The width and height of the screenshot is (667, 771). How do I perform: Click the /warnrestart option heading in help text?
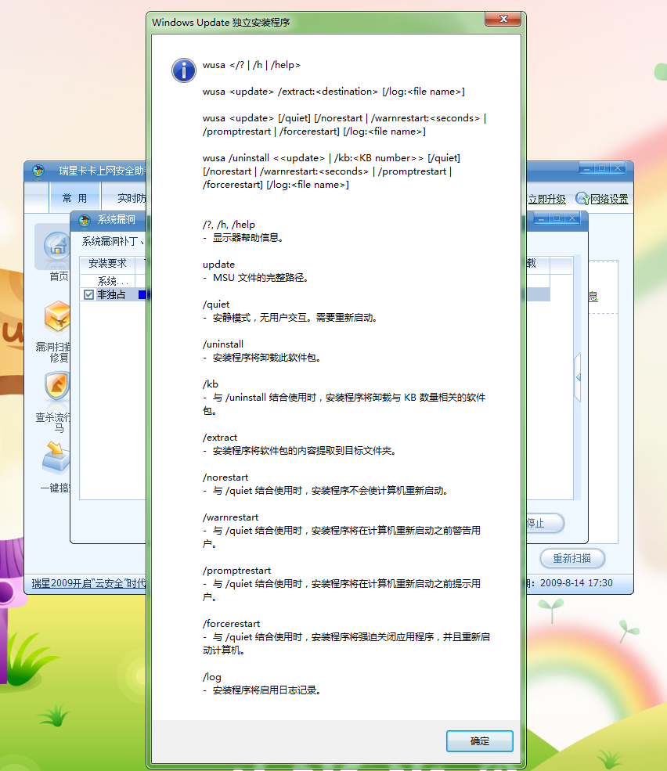pos(230,517)
